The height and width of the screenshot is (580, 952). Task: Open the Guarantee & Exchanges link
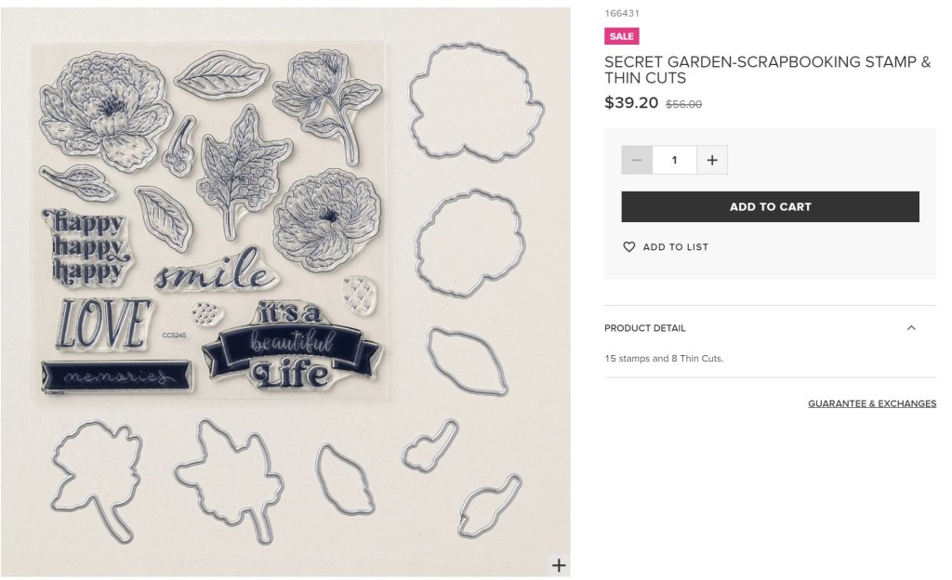point(872,403)
